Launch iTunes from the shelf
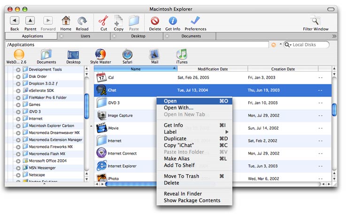 point(182,54)
